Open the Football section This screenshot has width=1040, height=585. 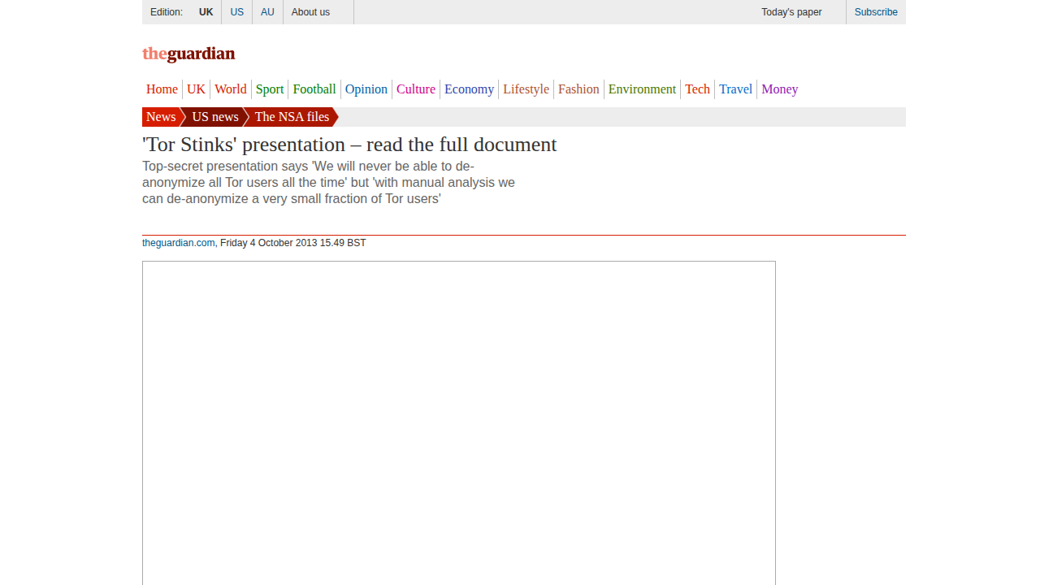tap(314, 89)
